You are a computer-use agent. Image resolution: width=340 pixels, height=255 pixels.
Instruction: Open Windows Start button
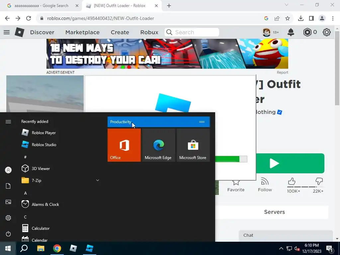point(8,248)
